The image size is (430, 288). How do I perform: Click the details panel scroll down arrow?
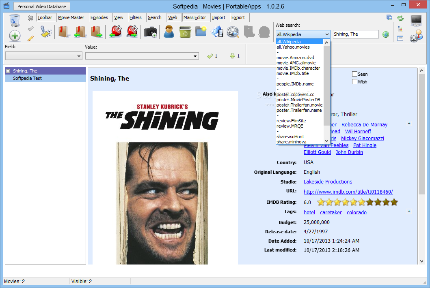tap(422, 261)
